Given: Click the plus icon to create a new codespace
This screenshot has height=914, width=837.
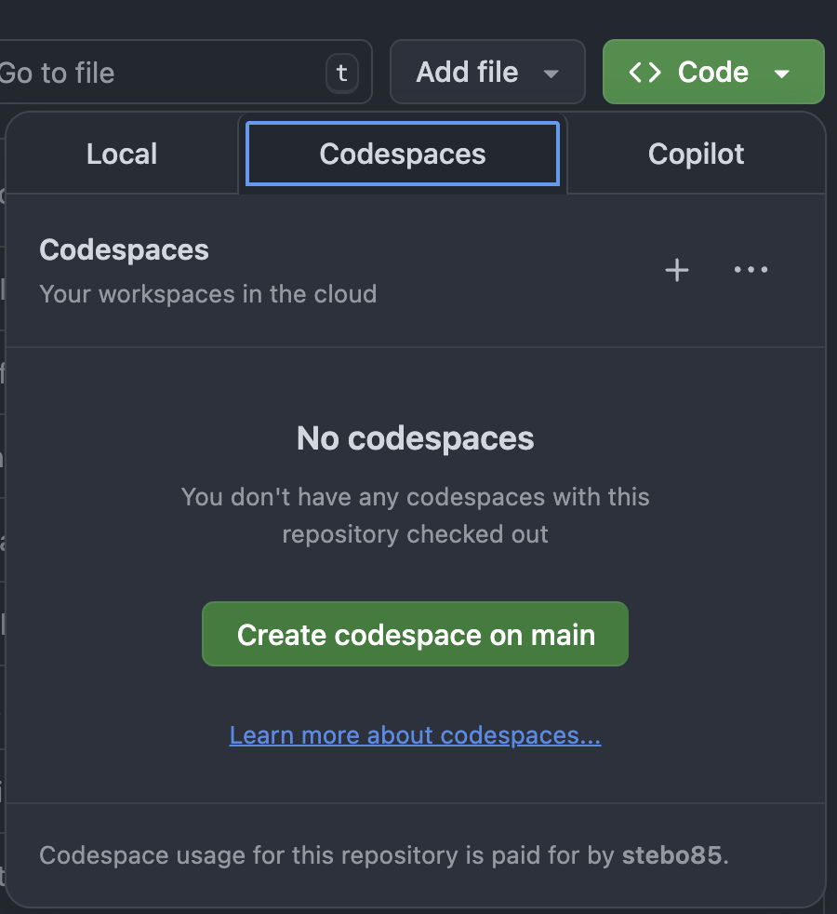Looking at the screenshot, I should 677,270.
